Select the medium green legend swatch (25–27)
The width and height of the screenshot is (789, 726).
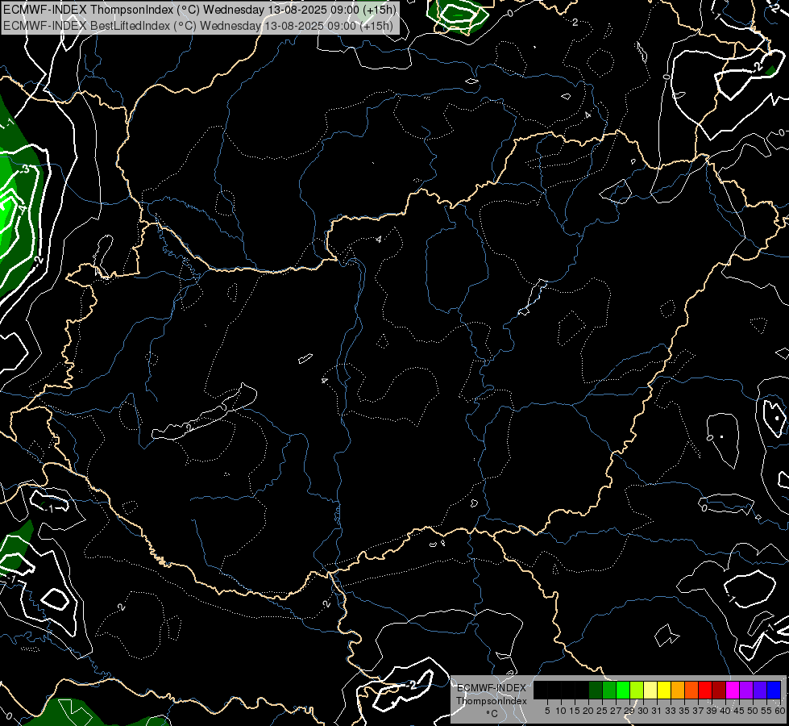[609, 691]
